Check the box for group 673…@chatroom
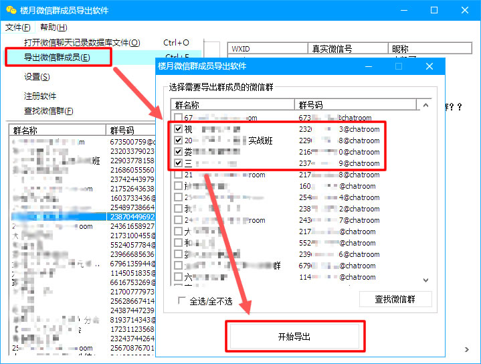This screenshot has height=364, width=481. [x=178, y=118]
